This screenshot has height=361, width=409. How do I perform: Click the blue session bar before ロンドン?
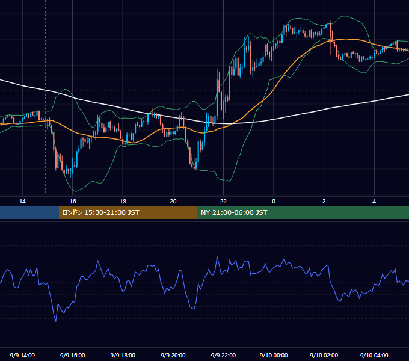29,212
